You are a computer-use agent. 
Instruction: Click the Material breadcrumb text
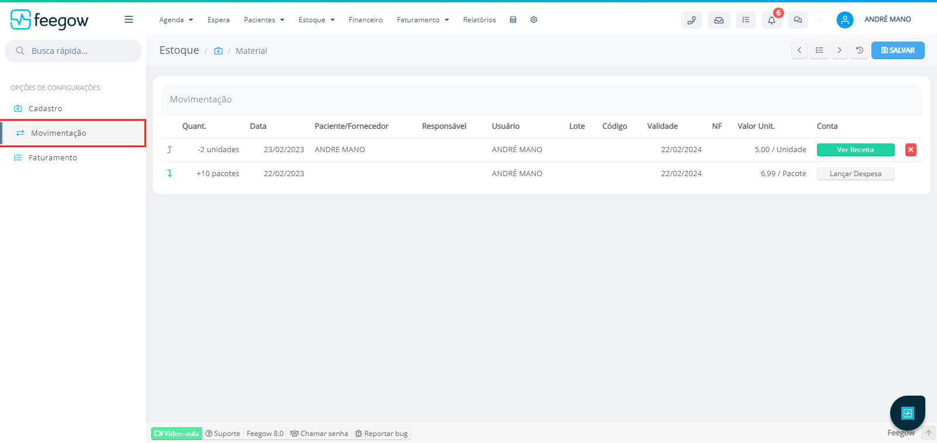251,51
